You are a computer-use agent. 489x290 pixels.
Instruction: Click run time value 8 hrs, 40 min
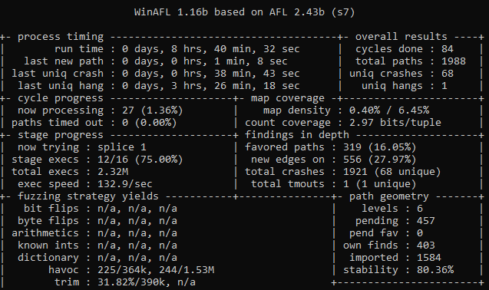tap(210, 49)
